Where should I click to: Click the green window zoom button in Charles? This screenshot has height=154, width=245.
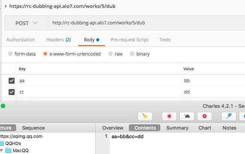[x=3, y=106]
